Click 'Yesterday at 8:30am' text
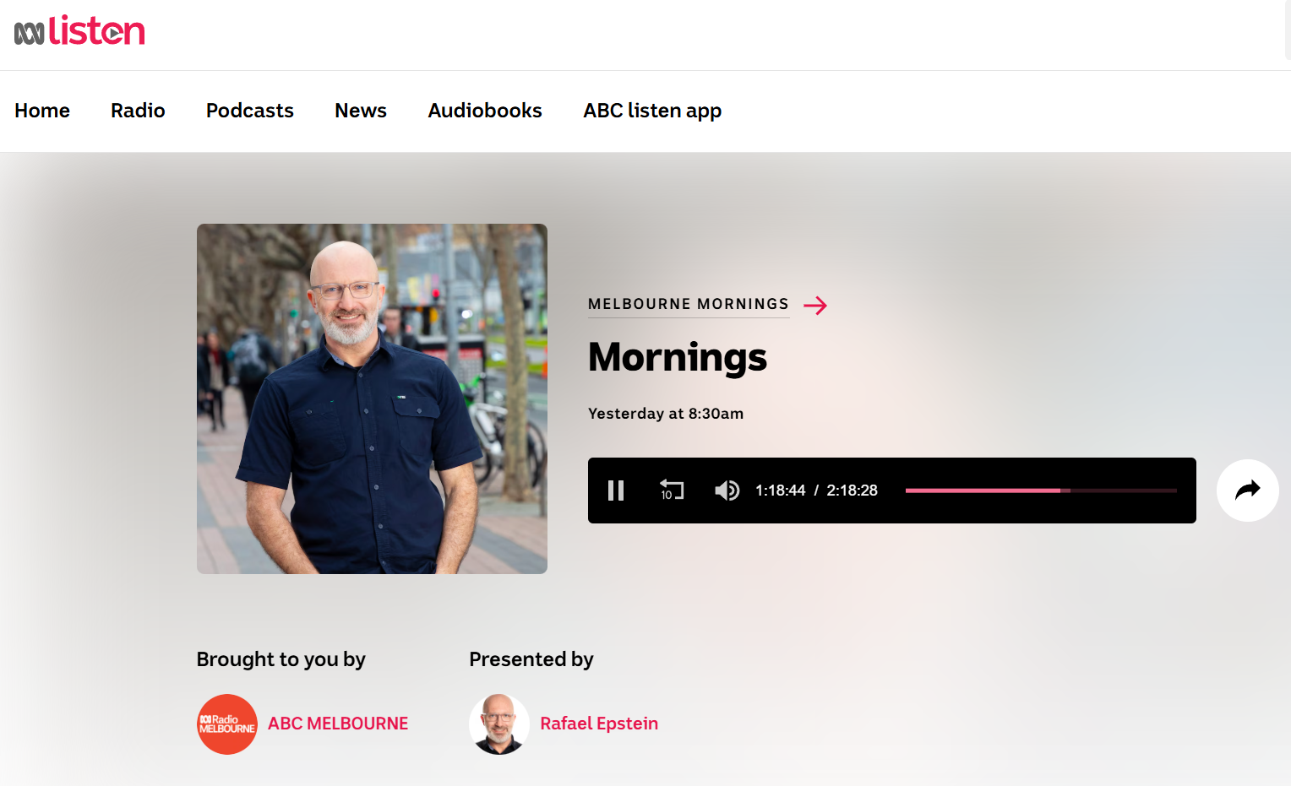The image size is (1291, 786). pyautogui.click(x=666, y=414)
